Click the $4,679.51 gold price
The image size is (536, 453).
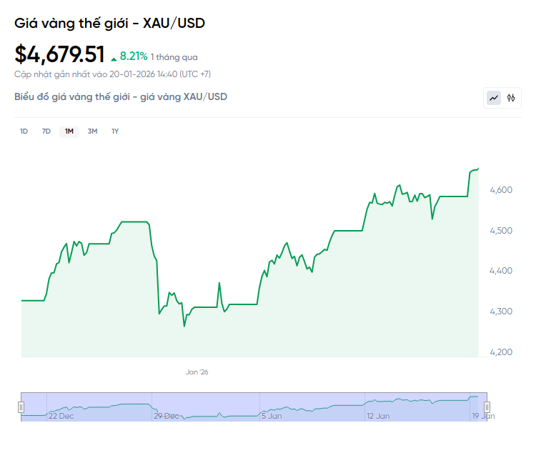pyautogui.click(x=60, y=54)
